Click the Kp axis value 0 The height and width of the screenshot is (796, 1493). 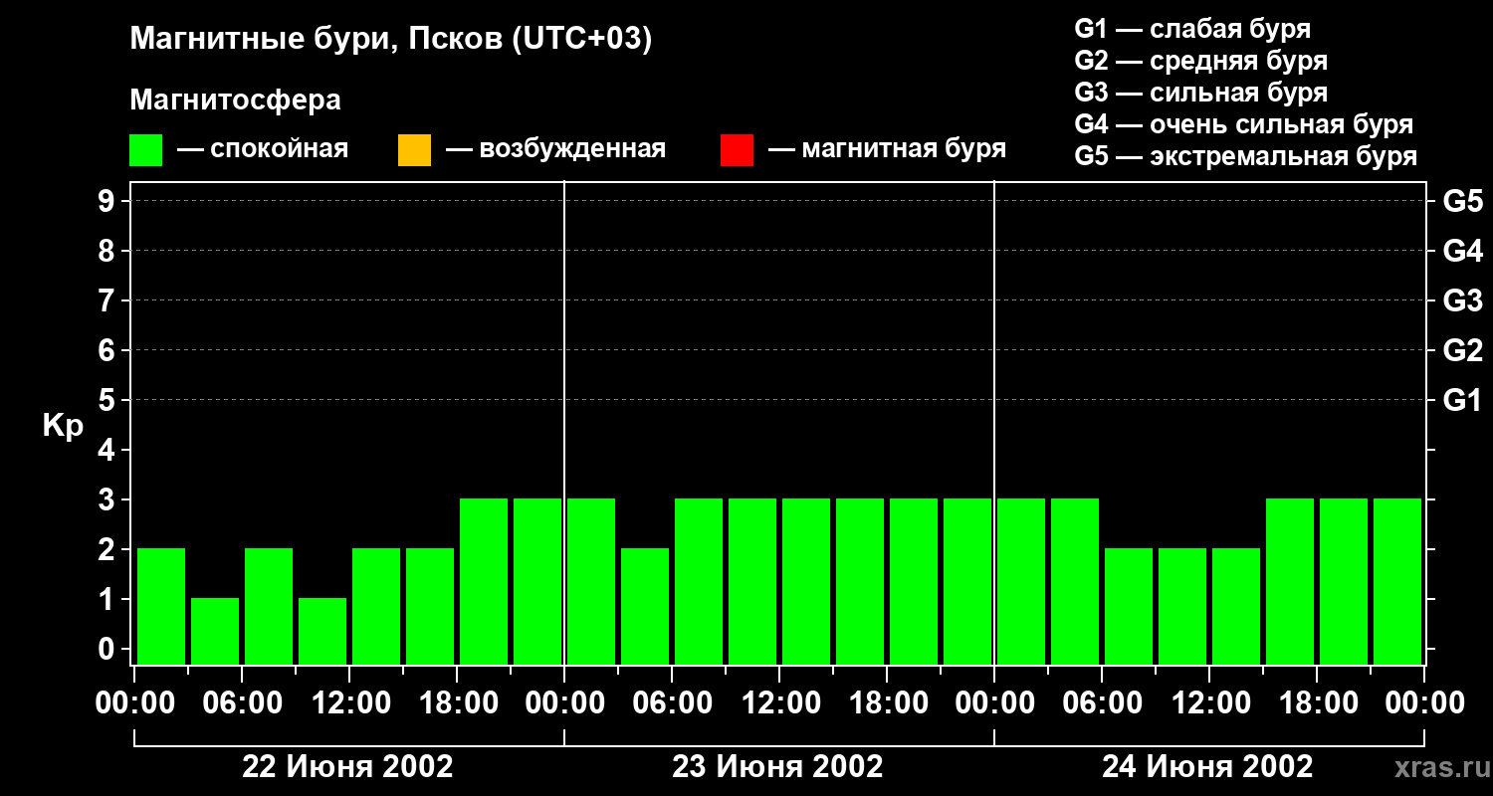(108, 649)
